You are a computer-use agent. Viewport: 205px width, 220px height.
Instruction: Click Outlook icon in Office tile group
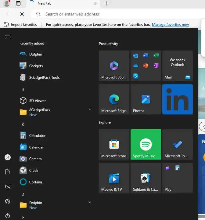[135, 56]
